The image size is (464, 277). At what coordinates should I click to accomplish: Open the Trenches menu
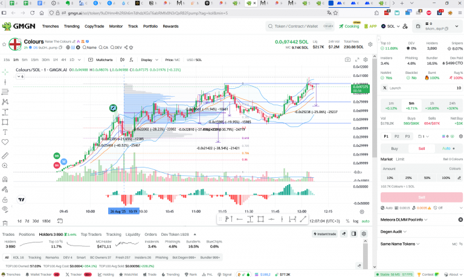pyautogui.click(x=50, y=27)
